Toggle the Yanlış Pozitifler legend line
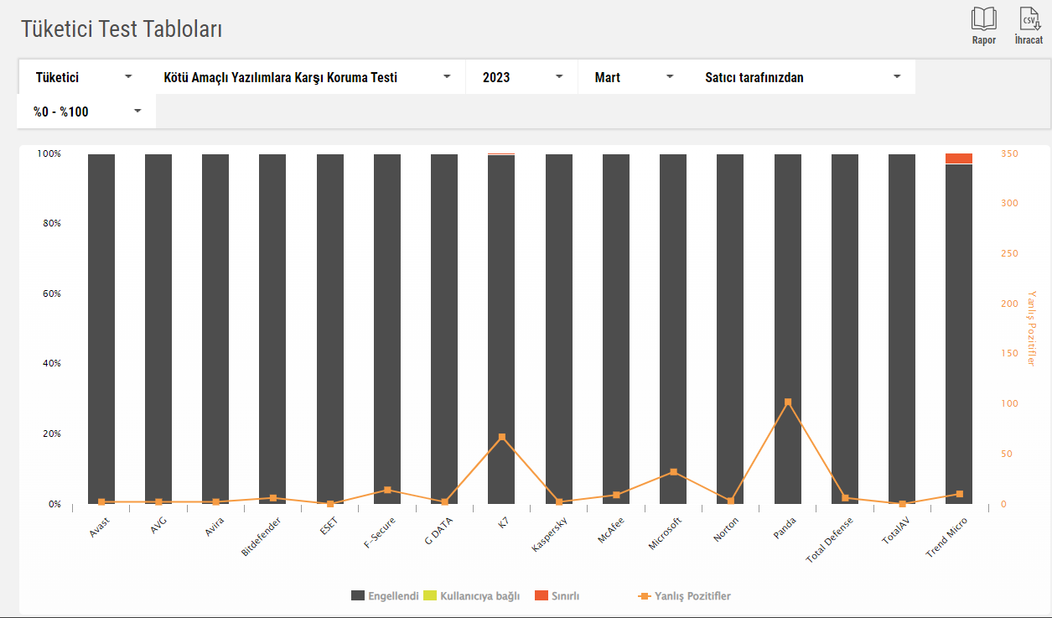 685,596
